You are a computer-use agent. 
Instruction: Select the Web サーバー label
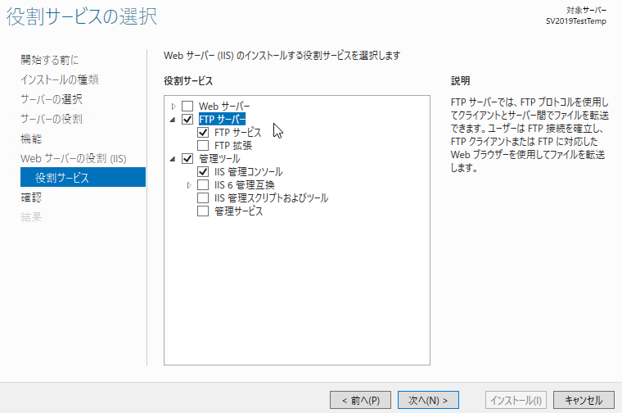pos(224,106)
